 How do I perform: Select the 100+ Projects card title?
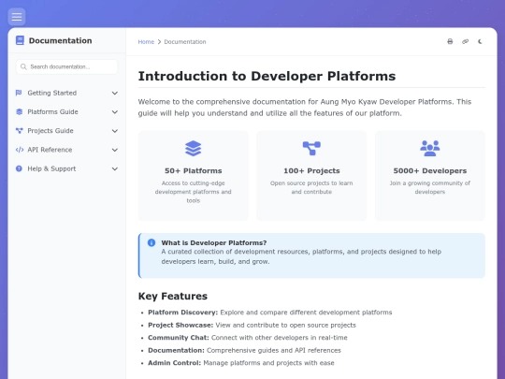[311, 171]
